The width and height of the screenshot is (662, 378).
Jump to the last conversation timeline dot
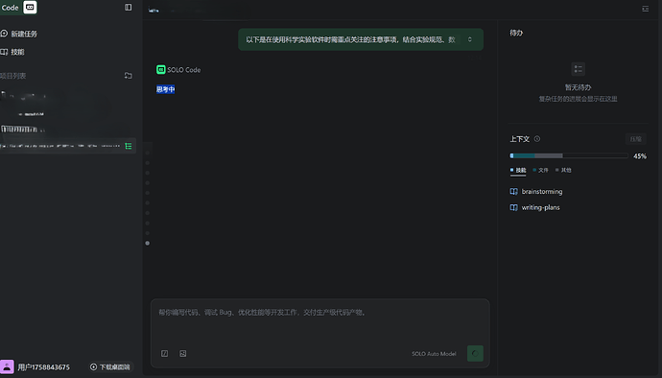click(148, 244)
